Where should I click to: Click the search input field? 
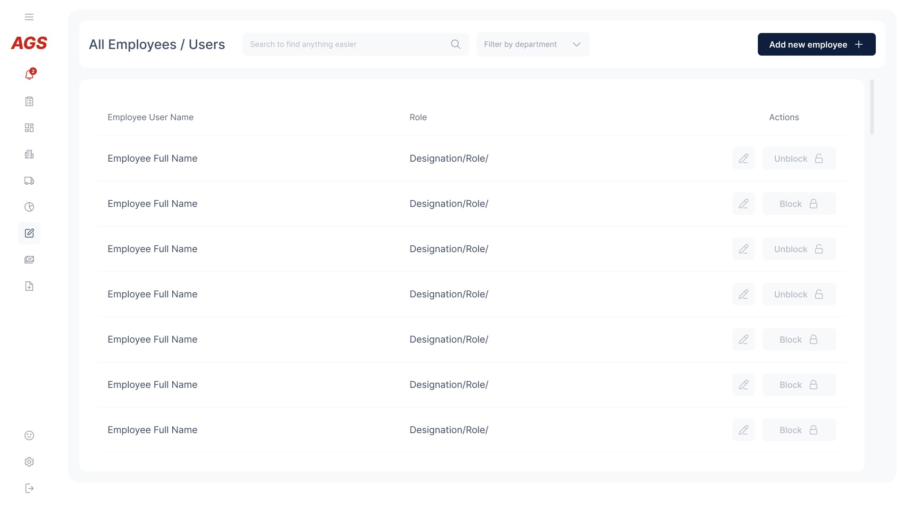(347, 44)
